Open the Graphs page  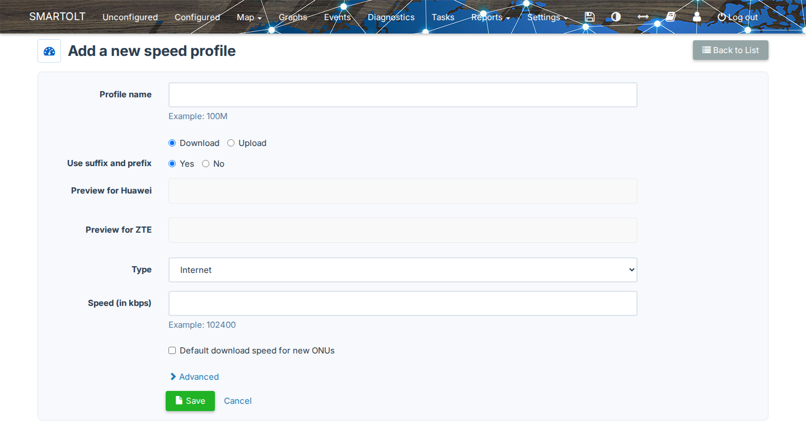(293, 17)
